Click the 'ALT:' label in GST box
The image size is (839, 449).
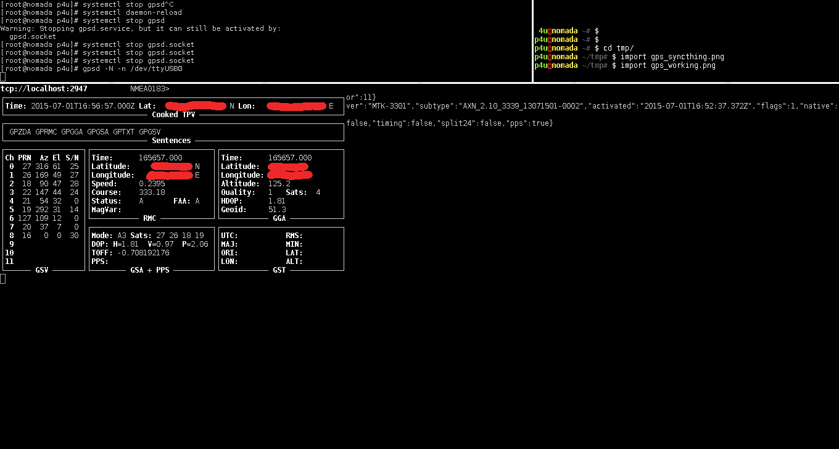pos(294,262)
